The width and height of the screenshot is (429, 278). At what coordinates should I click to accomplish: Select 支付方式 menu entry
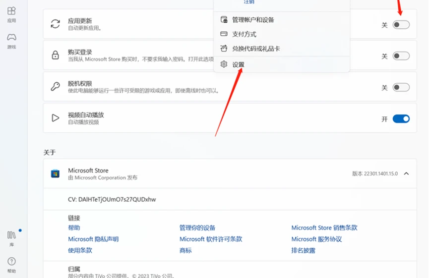point(282,34)
